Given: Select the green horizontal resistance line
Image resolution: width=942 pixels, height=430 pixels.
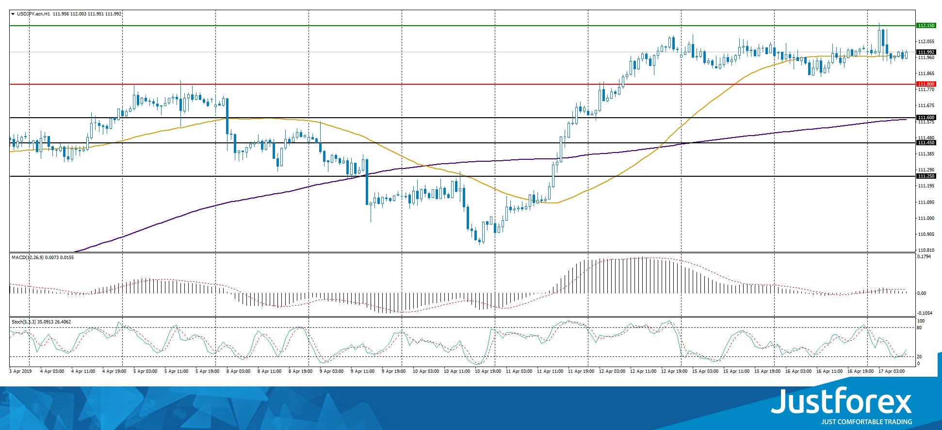Looking at the screenshot, I should 462,26.
